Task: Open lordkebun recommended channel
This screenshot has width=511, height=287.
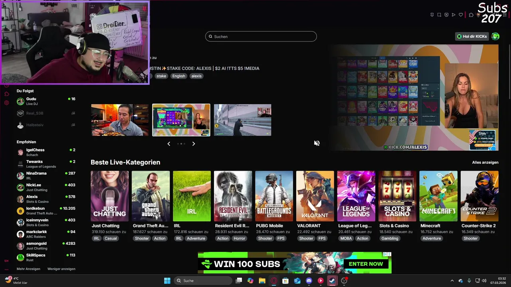Action: click(46, 211)
